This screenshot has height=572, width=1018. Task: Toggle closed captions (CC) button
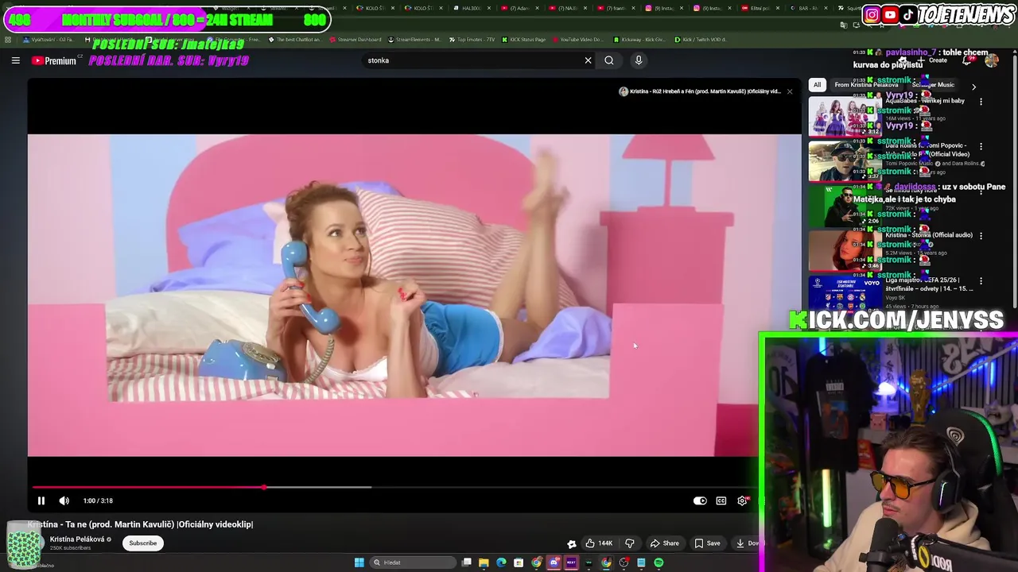pos(721,500)
